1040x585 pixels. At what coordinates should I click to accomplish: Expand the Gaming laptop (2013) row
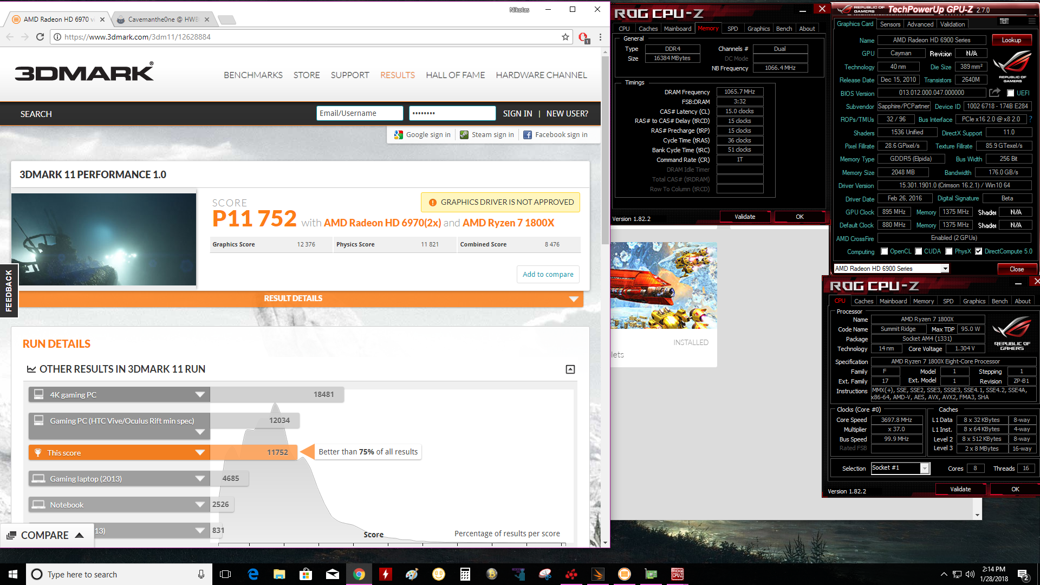coord(200,478)
